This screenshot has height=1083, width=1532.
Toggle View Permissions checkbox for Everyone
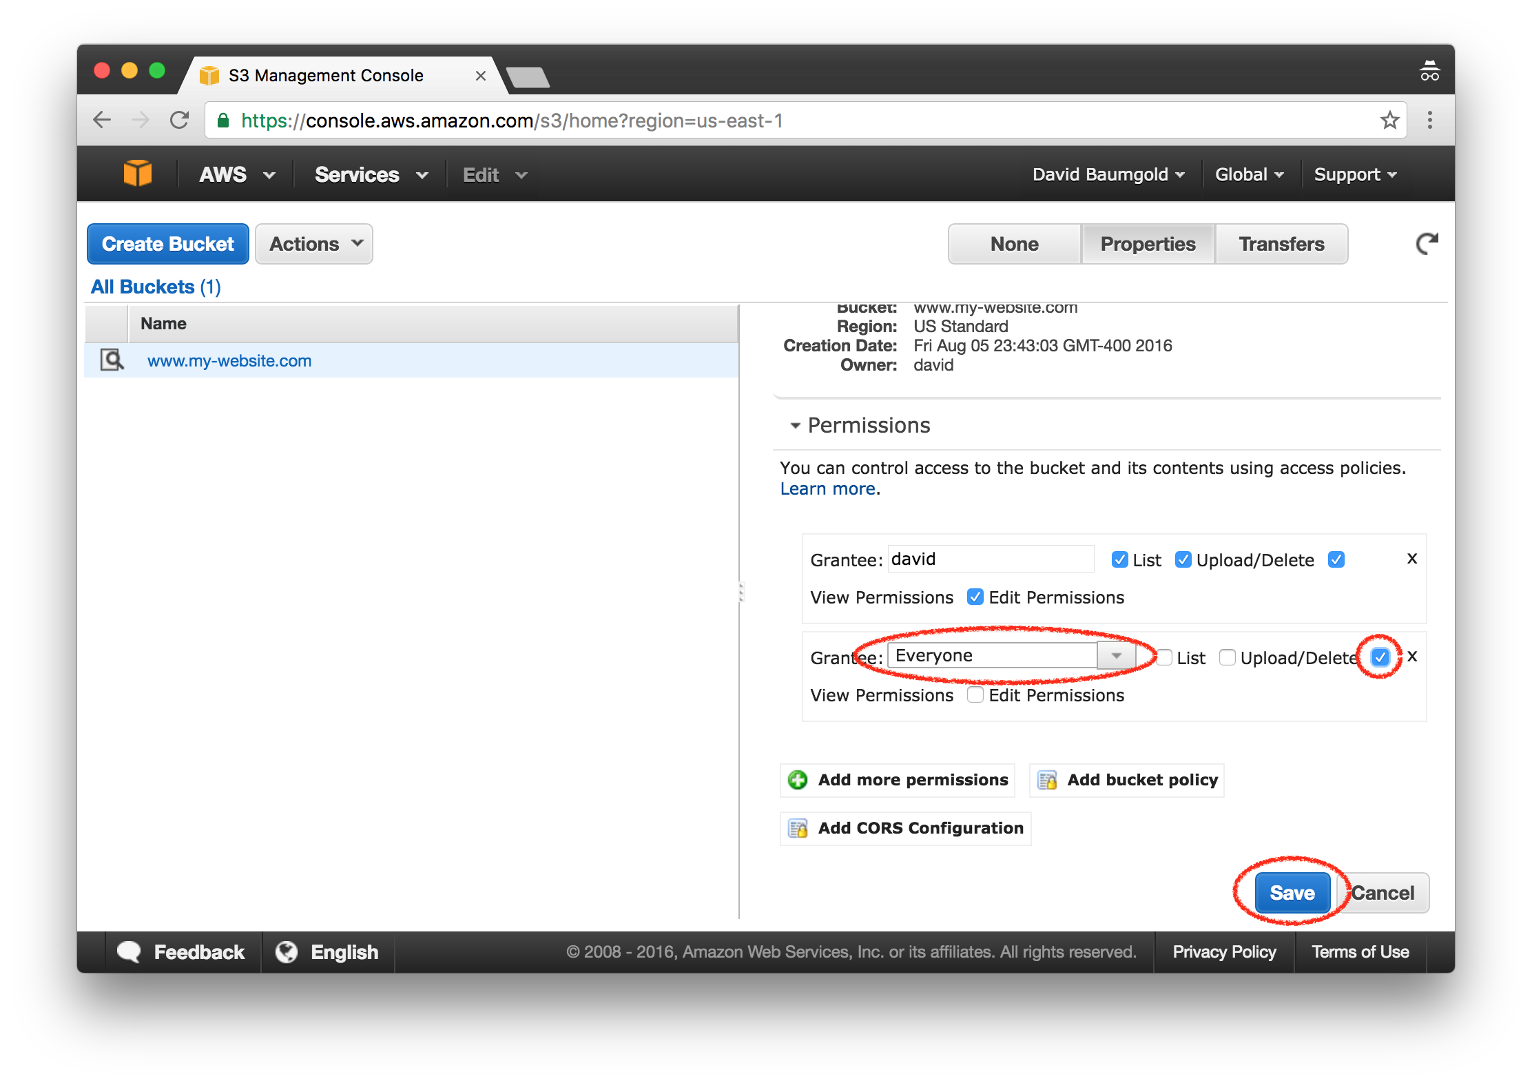pyautogui.click(x=1380, y=657)
